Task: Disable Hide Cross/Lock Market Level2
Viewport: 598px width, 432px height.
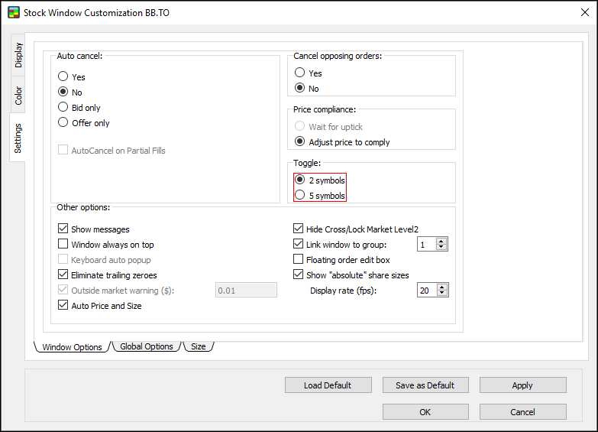Action: (299, 229)
